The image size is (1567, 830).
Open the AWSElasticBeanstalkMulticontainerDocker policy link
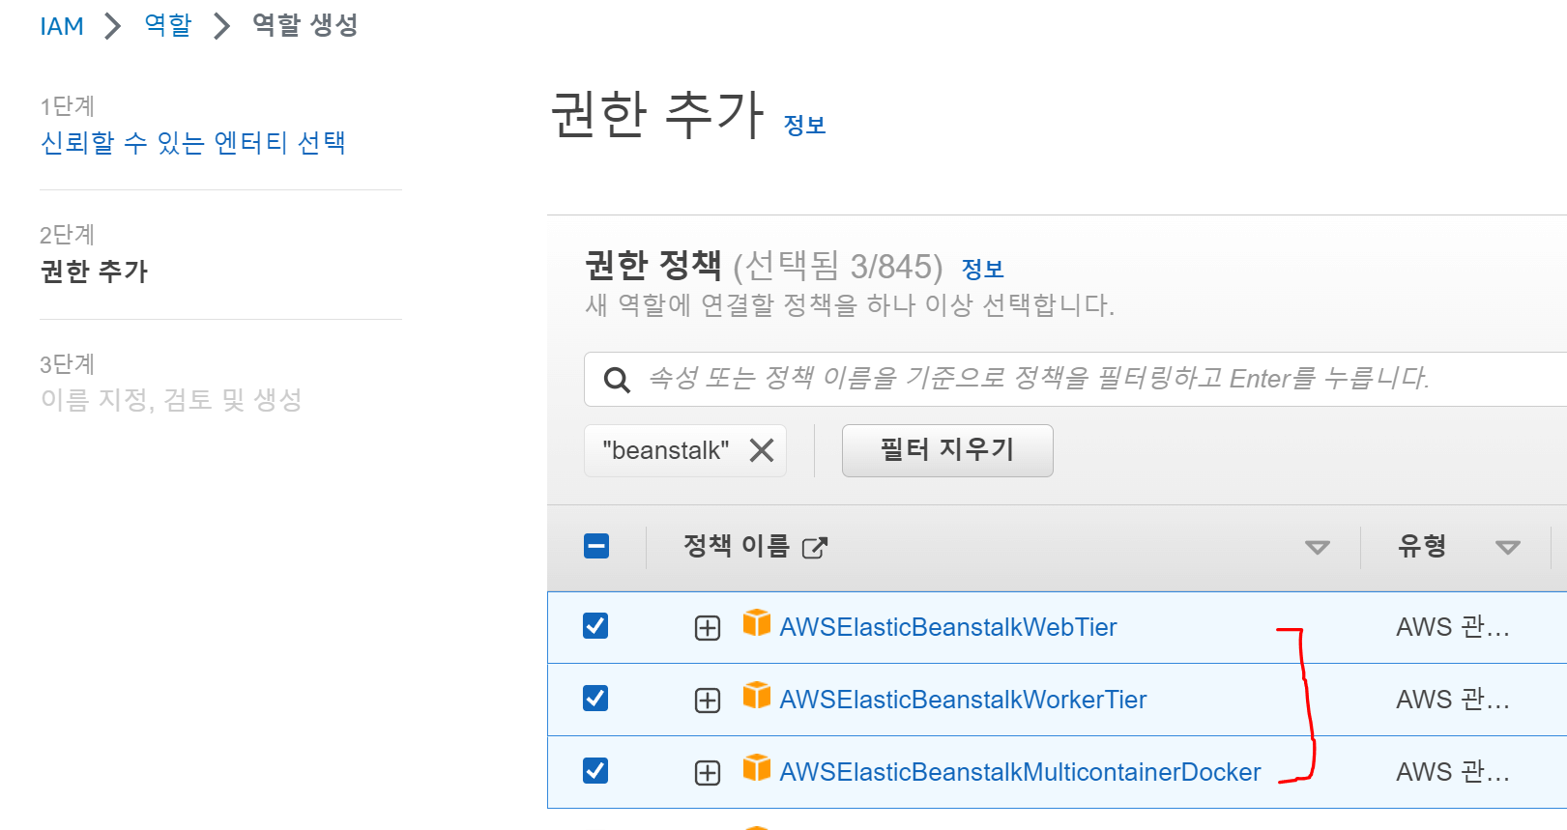[x=1020, y=772]
